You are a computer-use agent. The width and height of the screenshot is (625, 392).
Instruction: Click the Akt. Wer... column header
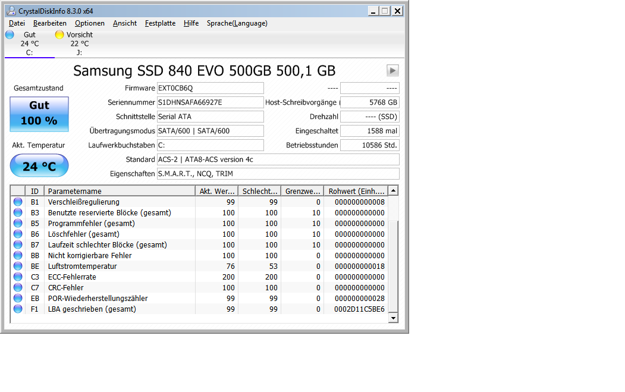coord(217,191)
